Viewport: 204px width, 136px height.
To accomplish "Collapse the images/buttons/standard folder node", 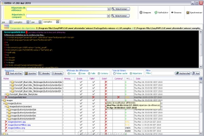I will (5, 107).
